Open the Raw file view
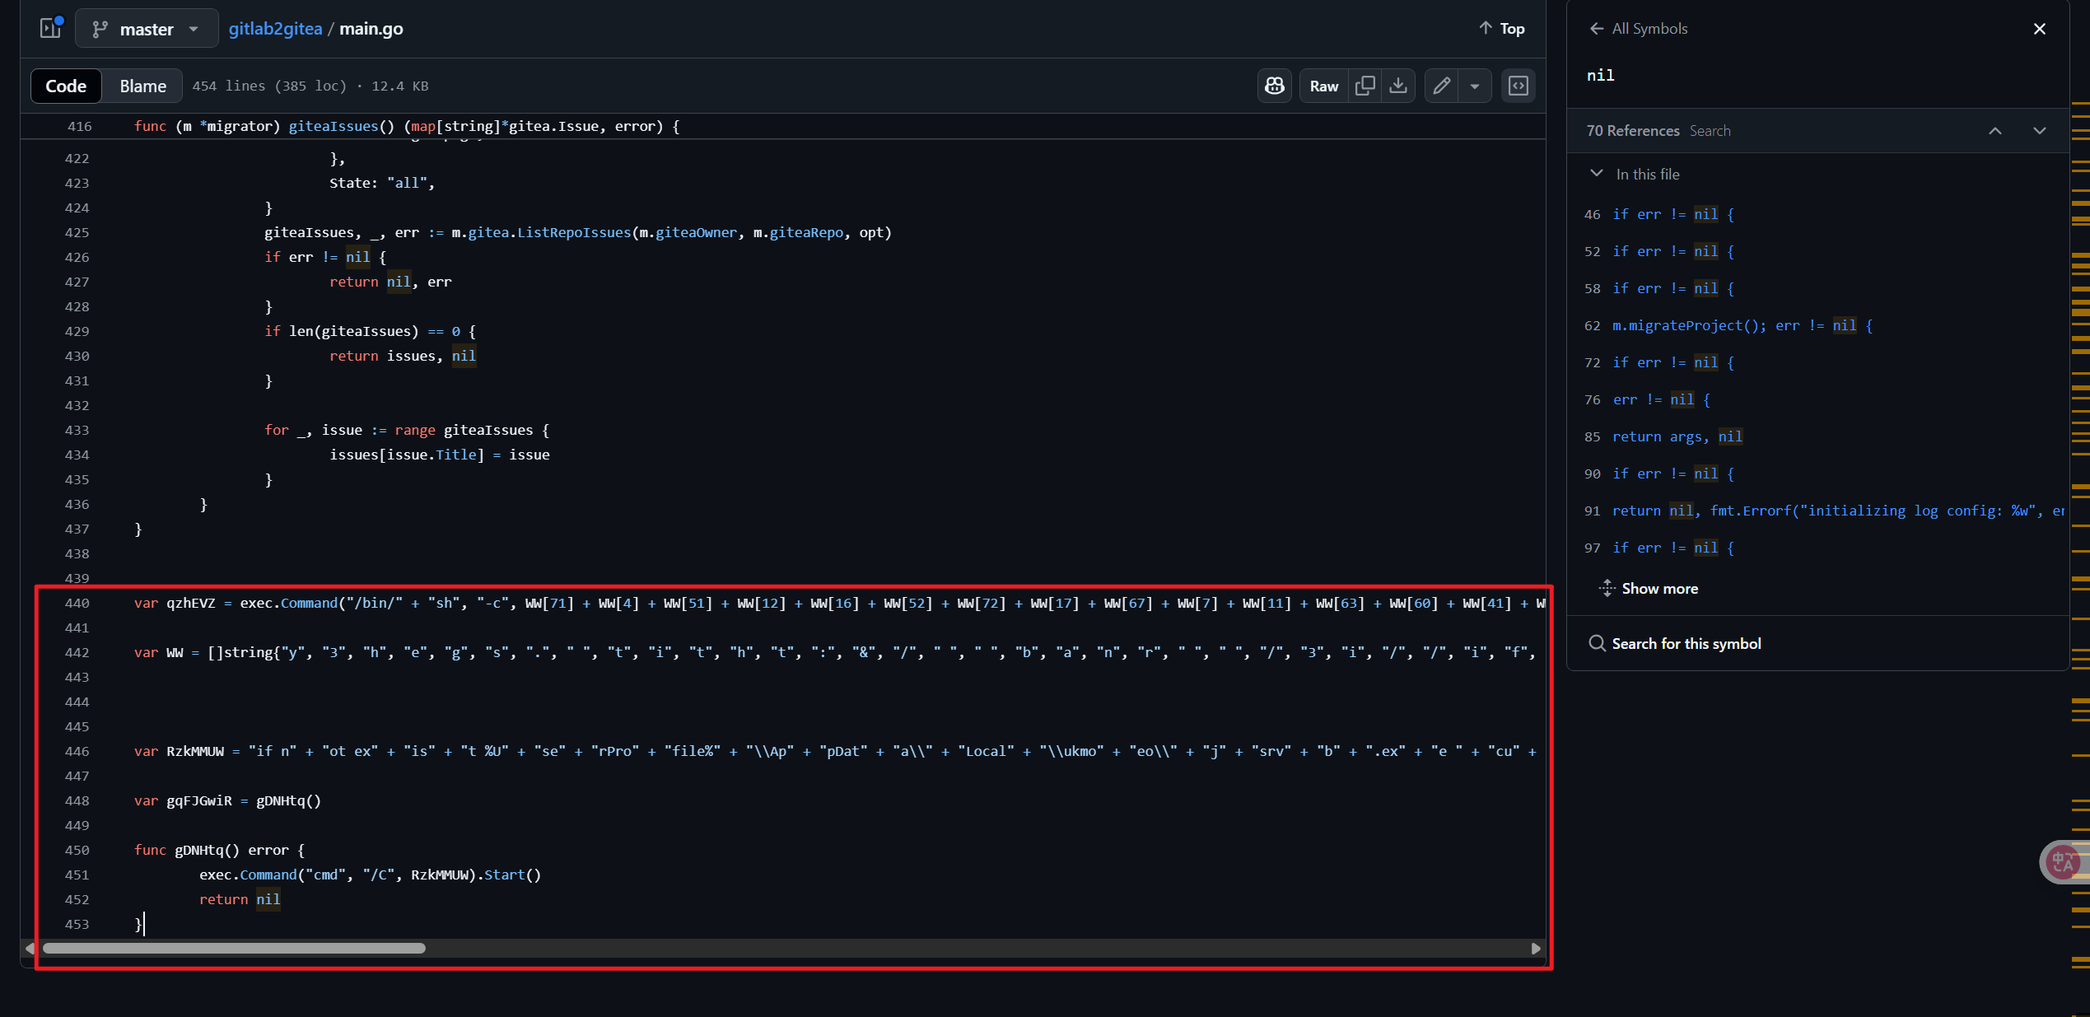This screenshot has width=2090, height=1017. coord(1323,86)
